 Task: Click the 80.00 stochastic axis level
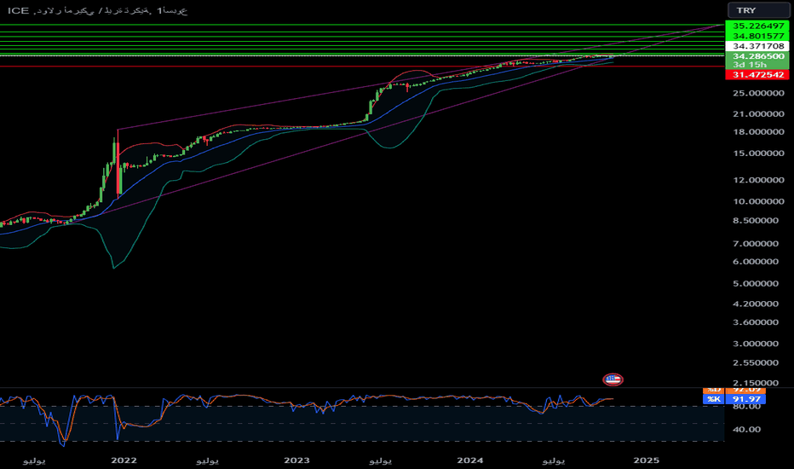[746, 407]
